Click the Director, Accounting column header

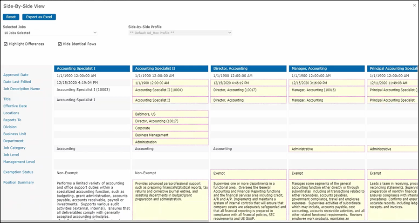click(248, 69)
